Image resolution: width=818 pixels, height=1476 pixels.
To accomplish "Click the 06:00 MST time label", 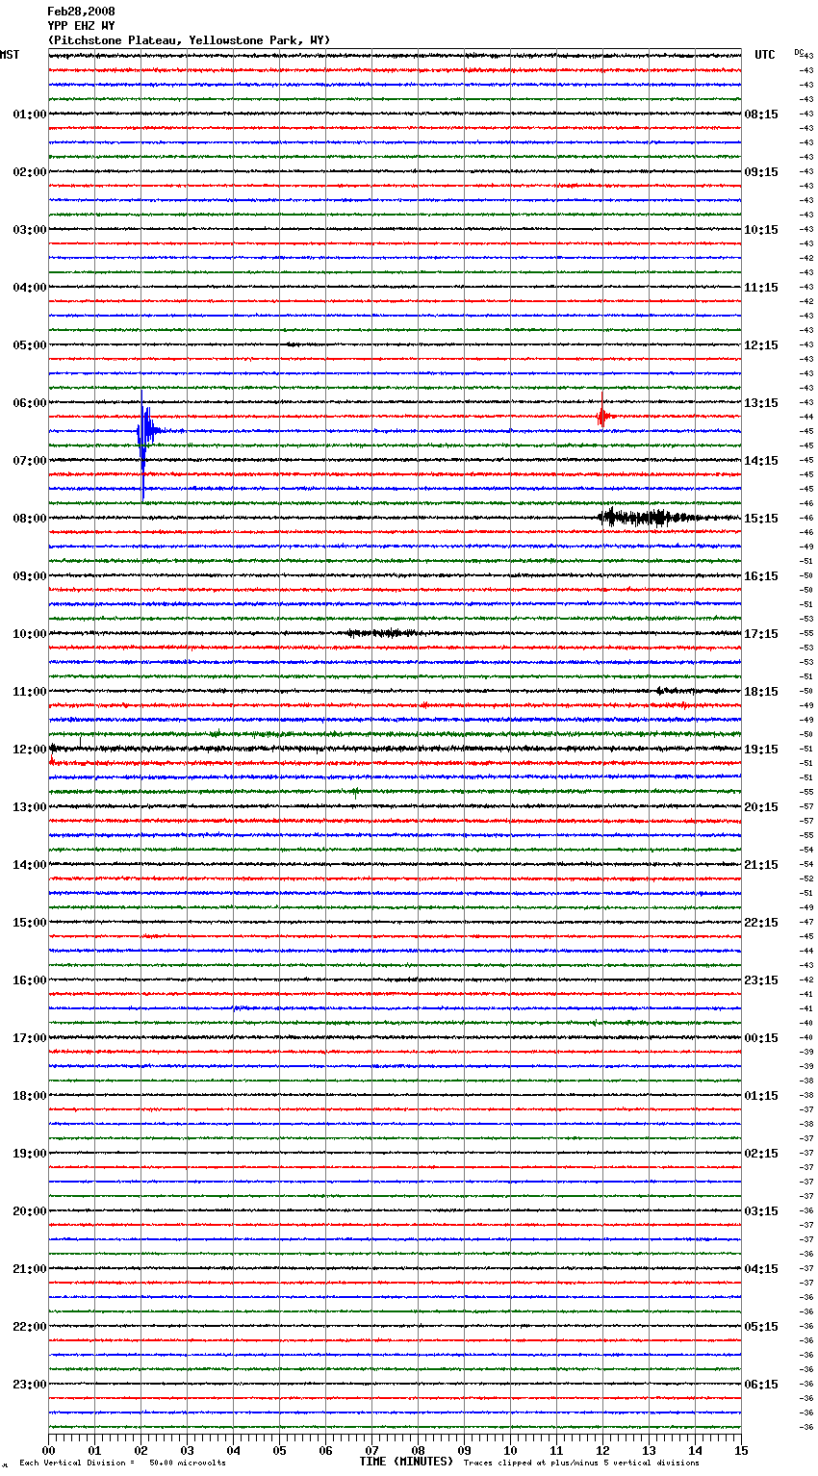I will click(30, 403).
